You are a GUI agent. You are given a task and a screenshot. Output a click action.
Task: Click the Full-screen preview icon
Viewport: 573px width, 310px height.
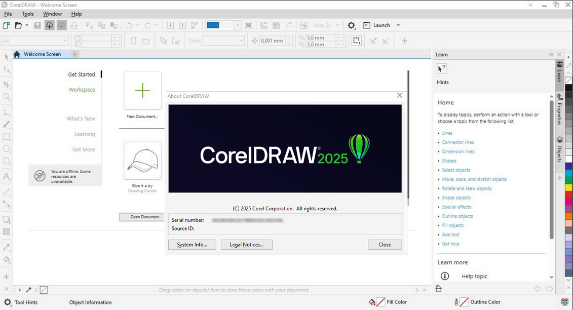pyautogui.click(x=248, y=25)
